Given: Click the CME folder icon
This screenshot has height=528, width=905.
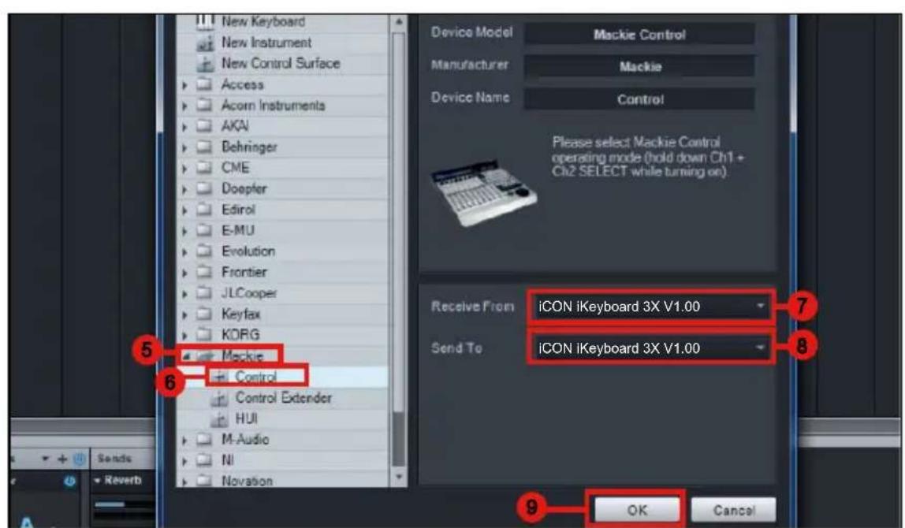Looking at the screenshot, I should click(x=203, y=167).
